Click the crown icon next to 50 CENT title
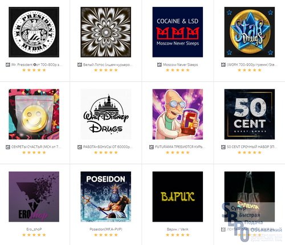Viewport: 285px width, 245px height. click(x=223, y=147)
